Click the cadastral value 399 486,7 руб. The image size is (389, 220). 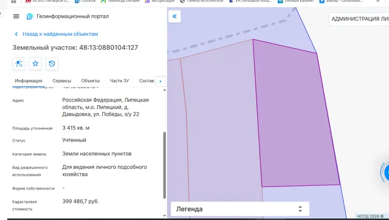click(x=80, y=201)
